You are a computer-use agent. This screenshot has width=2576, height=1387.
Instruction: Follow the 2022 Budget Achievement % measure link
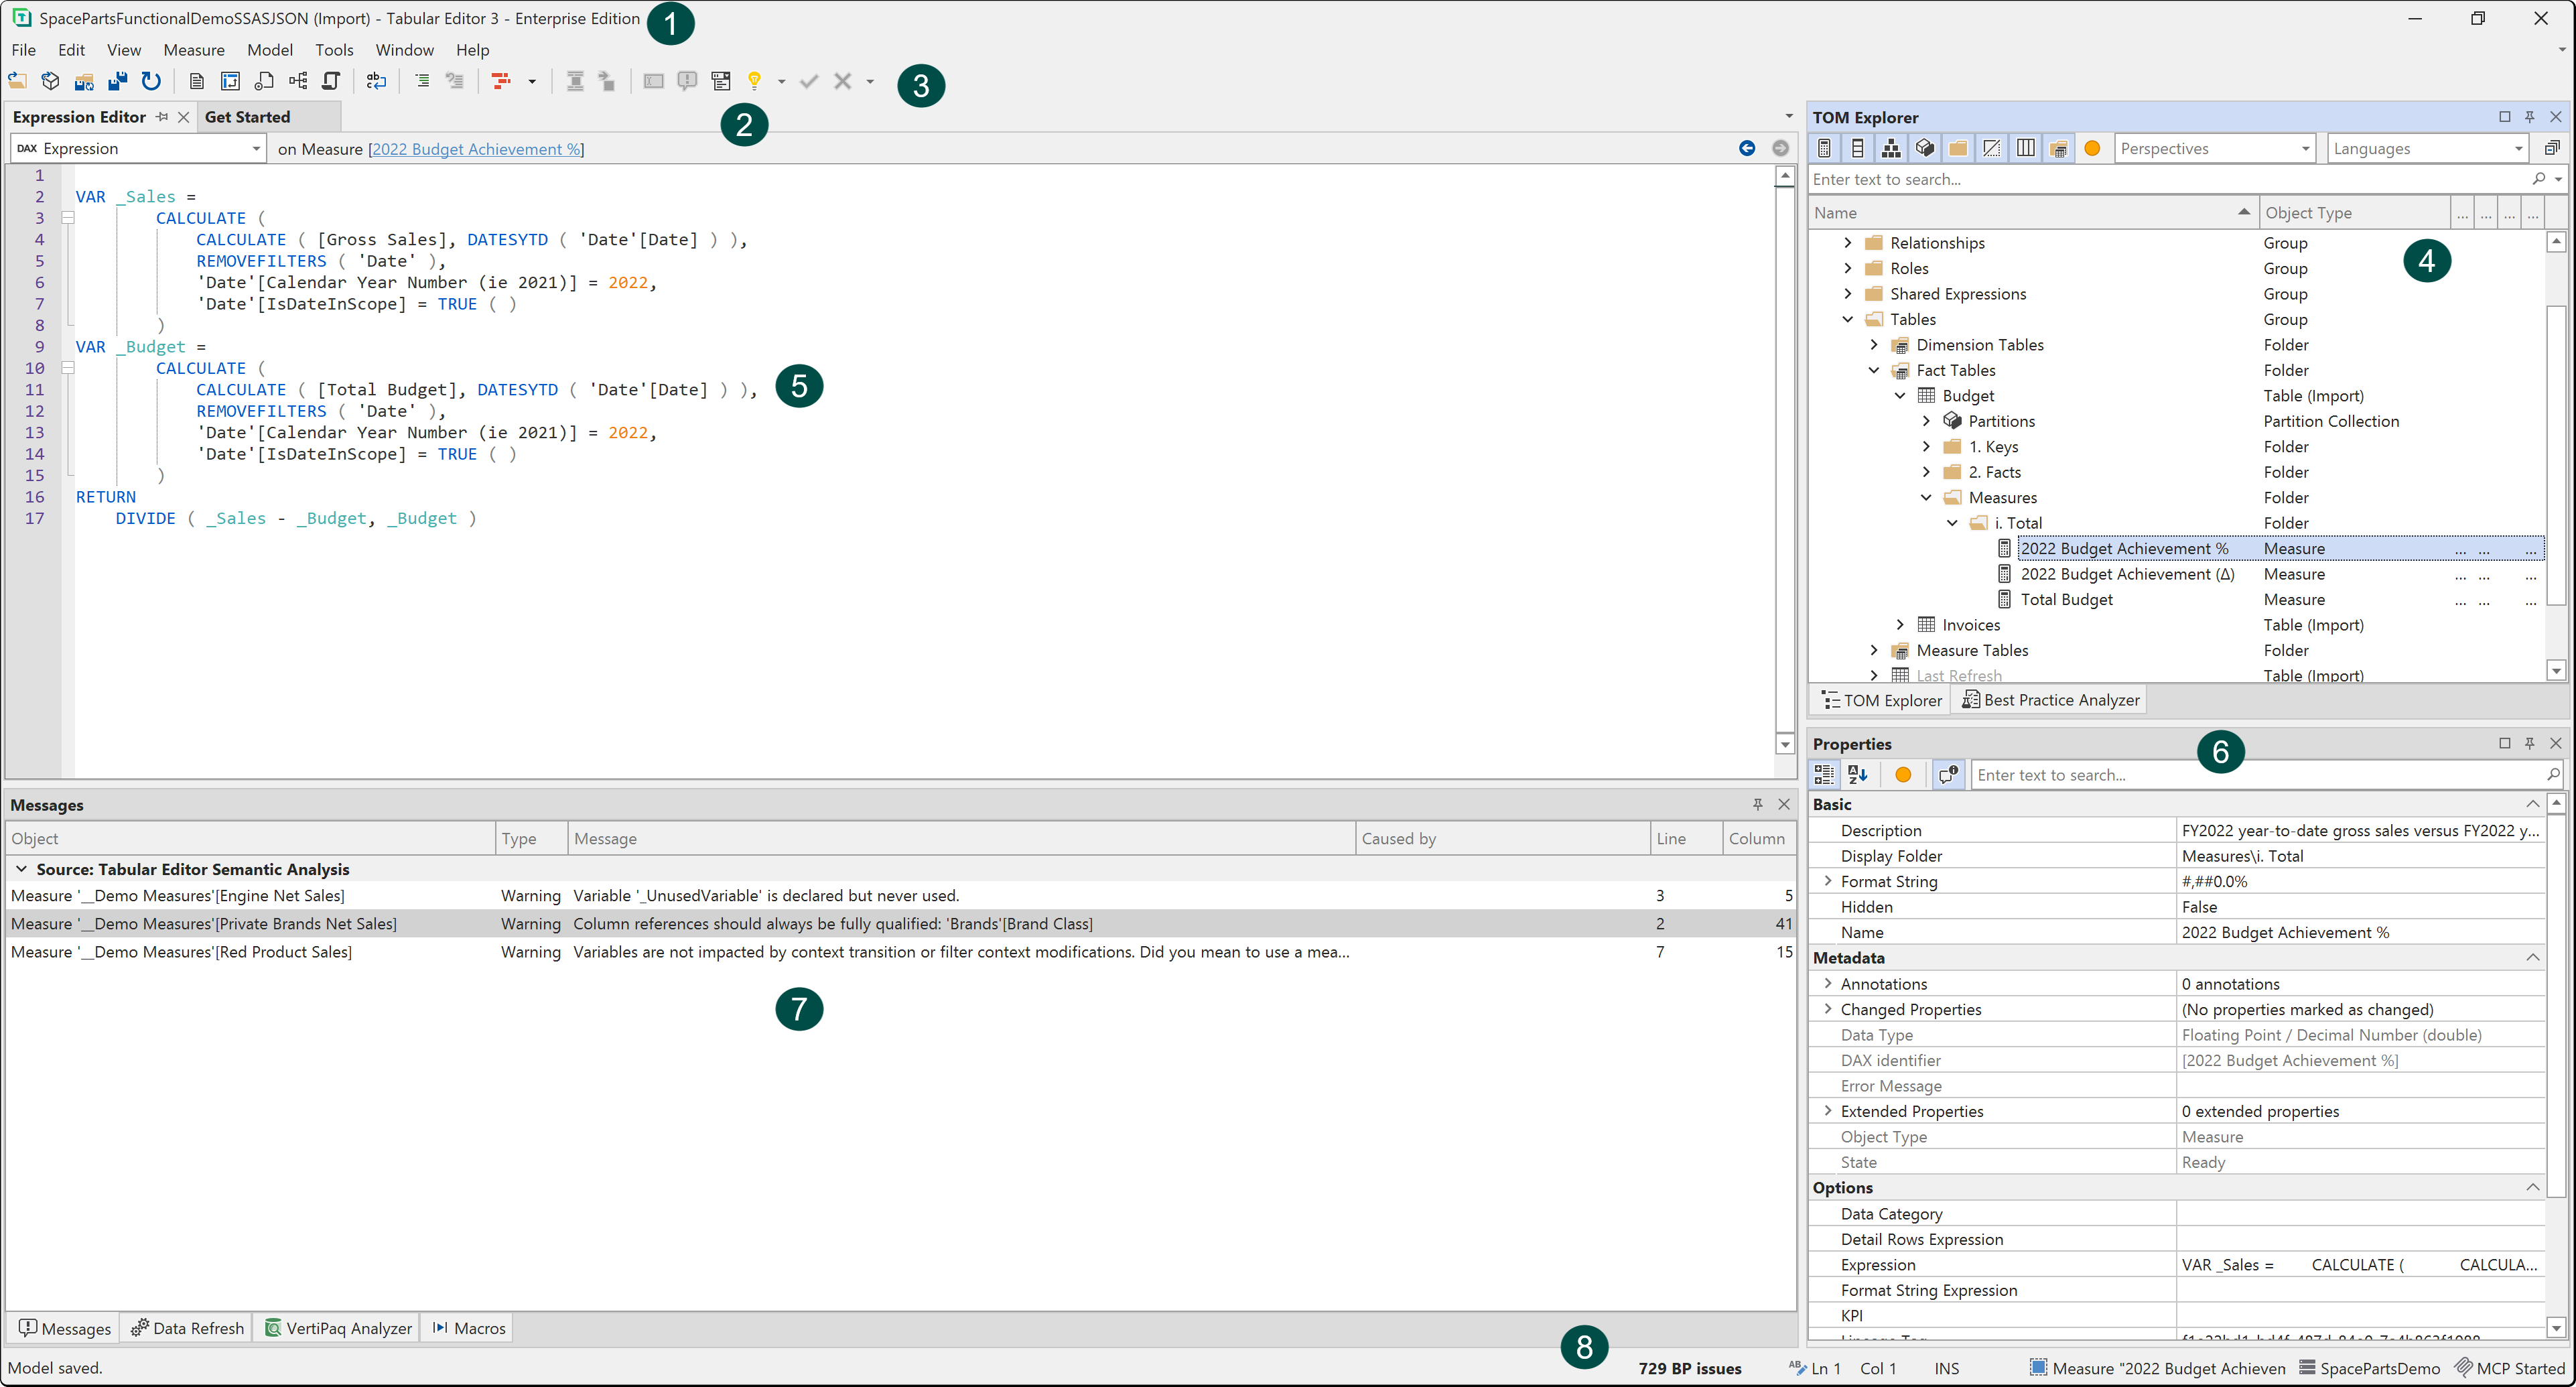tap(475, 149)
